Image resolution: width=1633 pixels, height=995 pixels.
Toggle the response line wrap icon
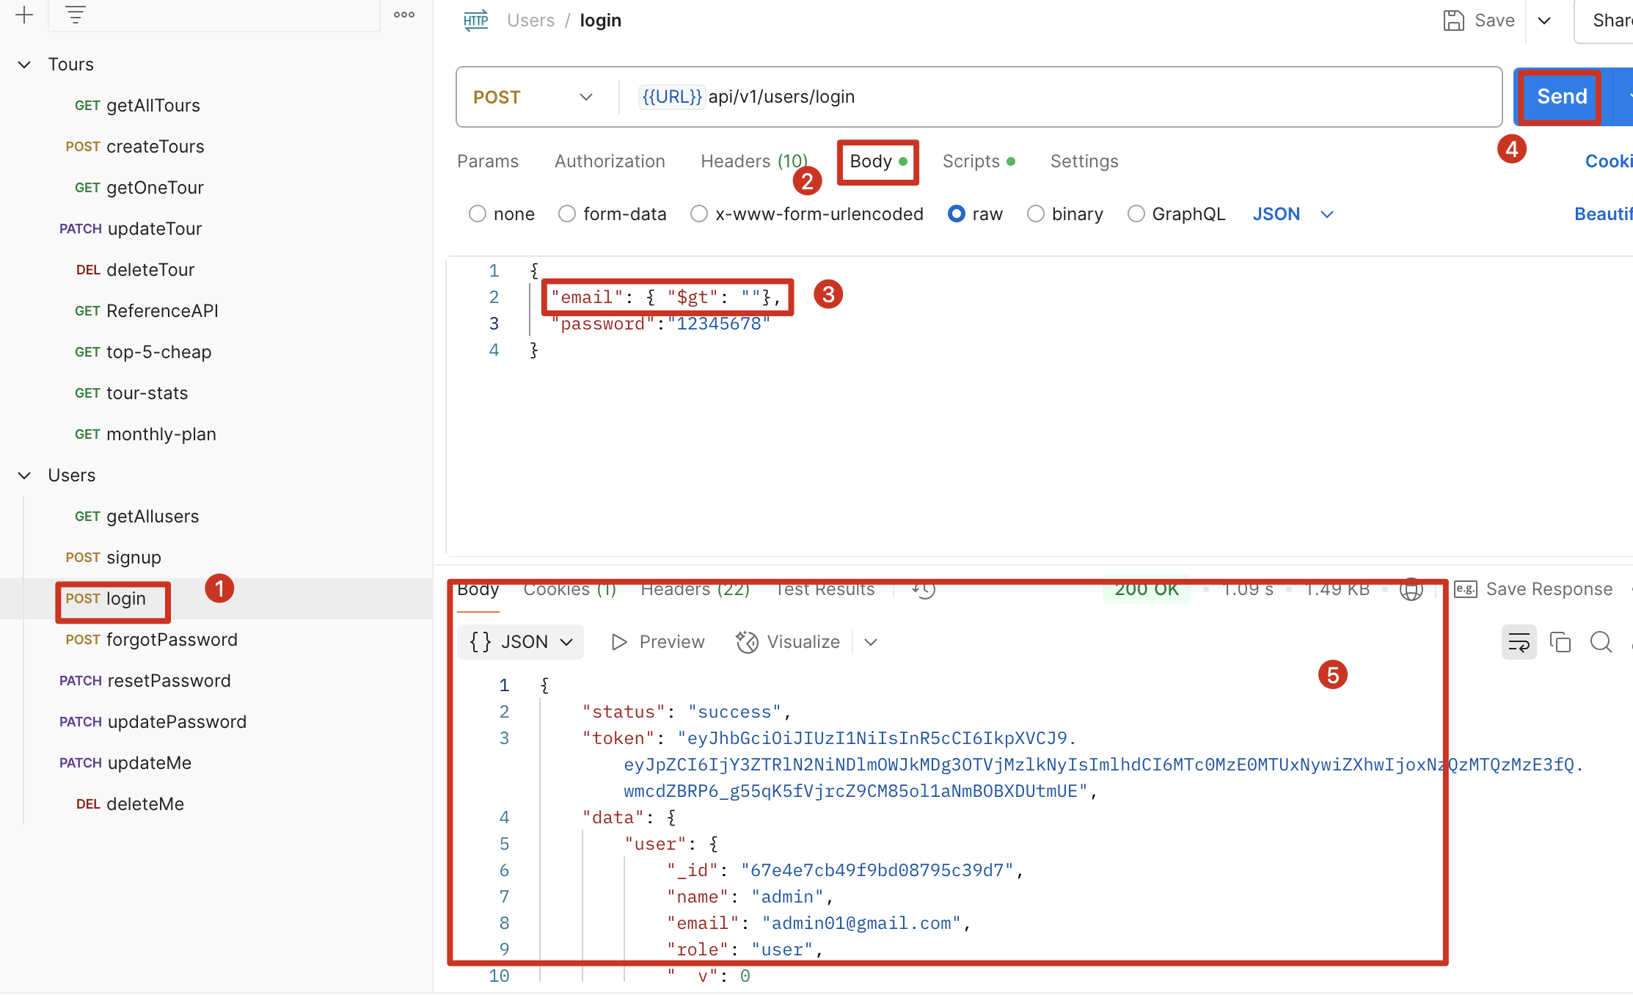pyautogui.click(x=1519, y=642)
